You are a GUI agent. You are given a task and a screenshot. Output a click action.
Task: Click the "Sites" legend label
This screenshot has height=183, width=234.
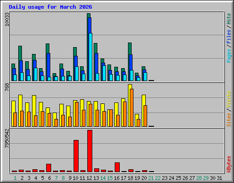click(229, 120)
